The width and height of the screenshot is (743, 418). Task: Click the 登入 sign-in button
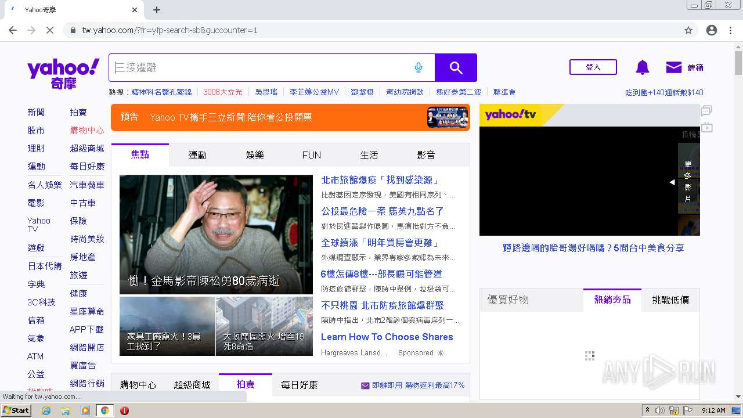[593, 67]
